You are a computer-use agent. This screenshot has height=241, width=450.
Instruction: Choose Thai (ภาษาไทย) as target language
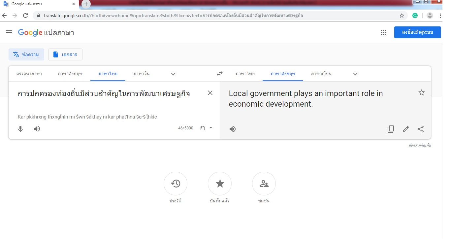click(x=245, y=74)
